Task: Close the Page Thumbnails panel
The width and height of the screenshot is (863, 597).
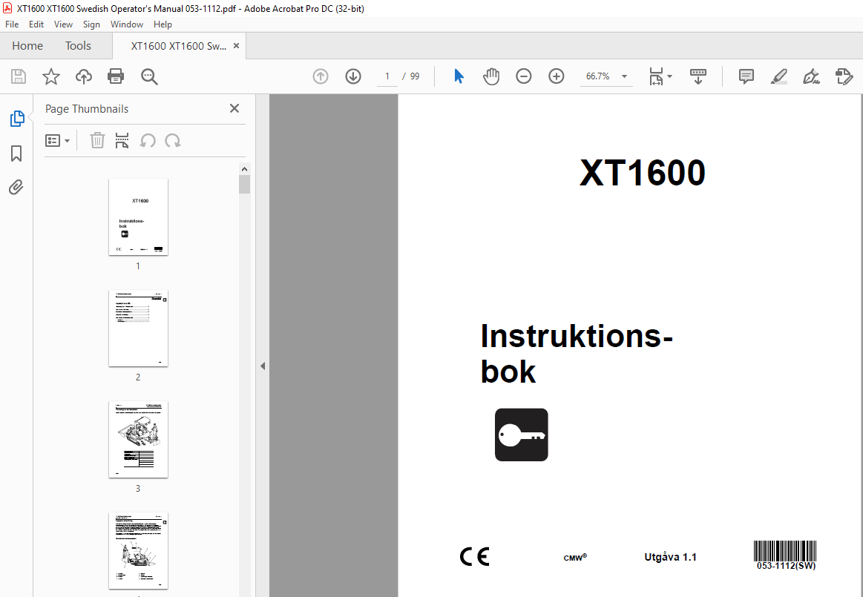Action: pyautogui.click(x=234, y=108)
